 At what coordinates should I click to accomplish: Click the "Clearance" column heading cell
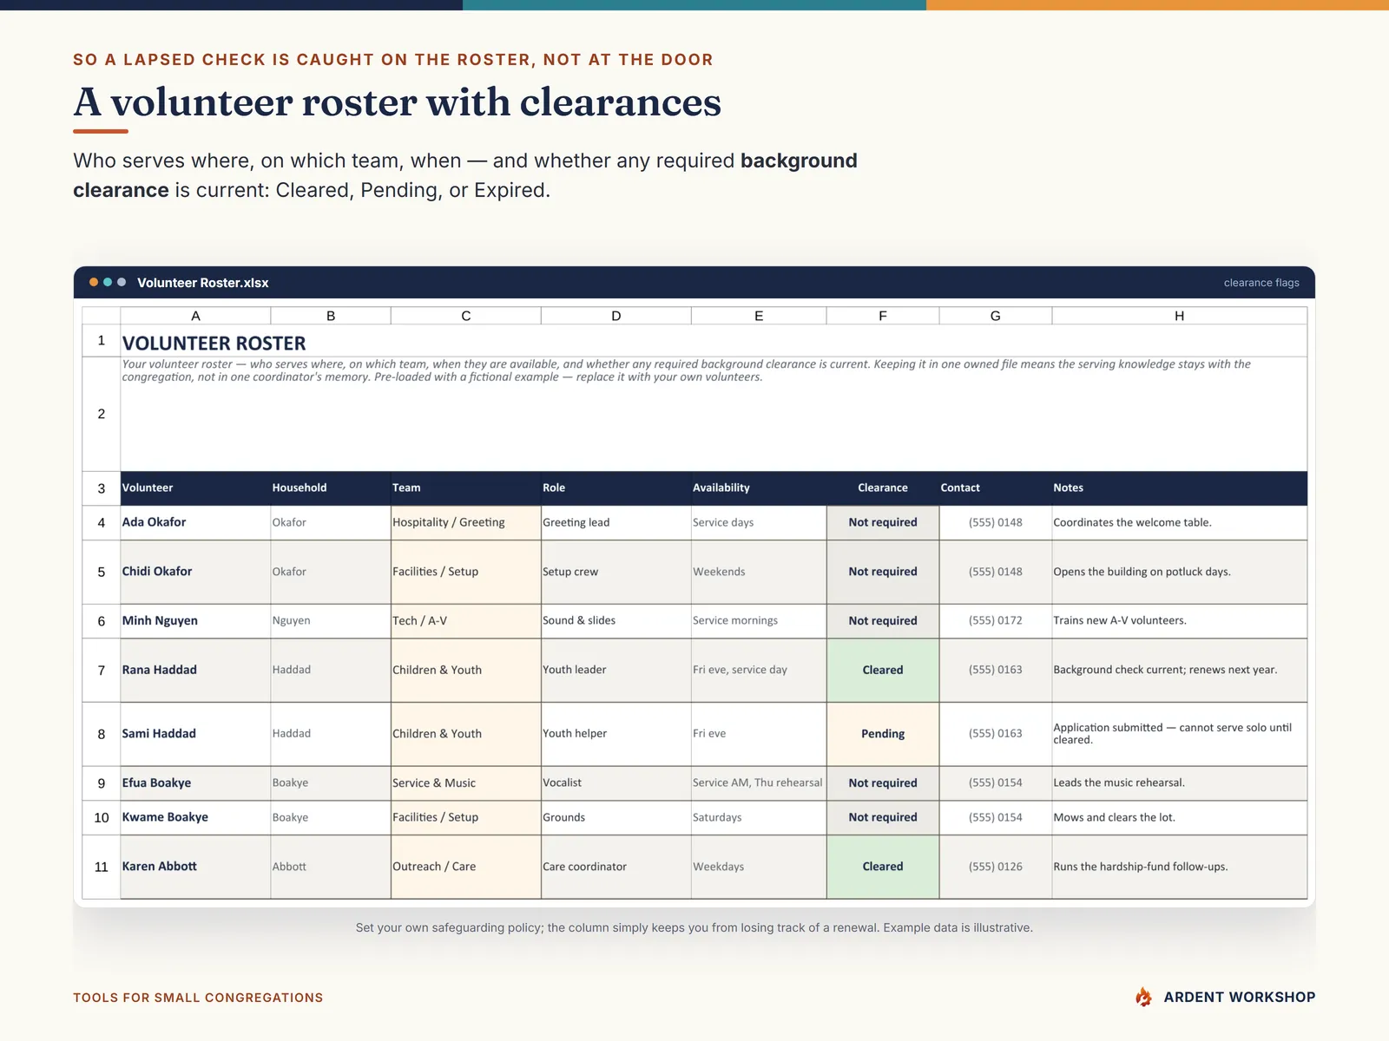pyautogui.click(x=883, y=488)
